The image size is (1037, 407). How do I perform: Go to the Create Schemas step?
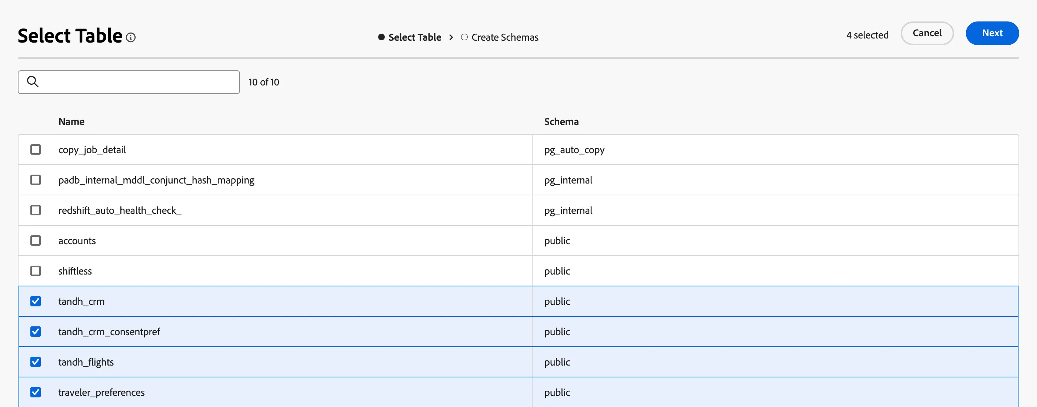pos(500,37)
